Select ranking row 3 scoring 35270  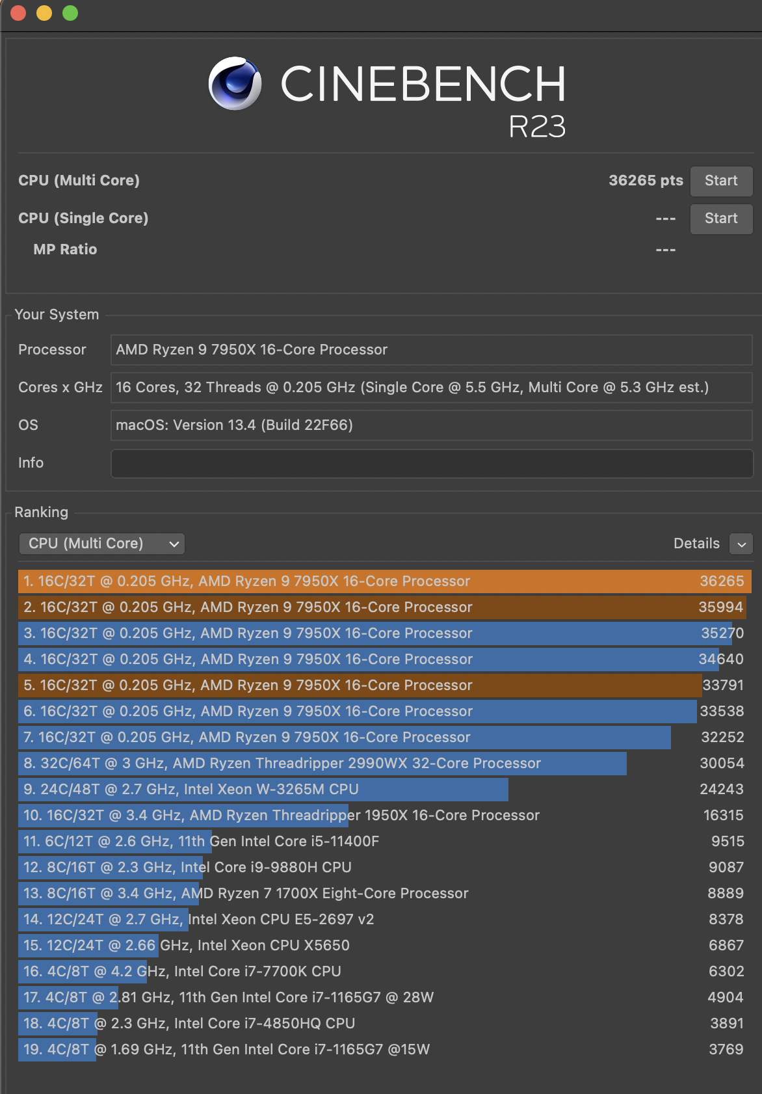click(x=385, y=634)
